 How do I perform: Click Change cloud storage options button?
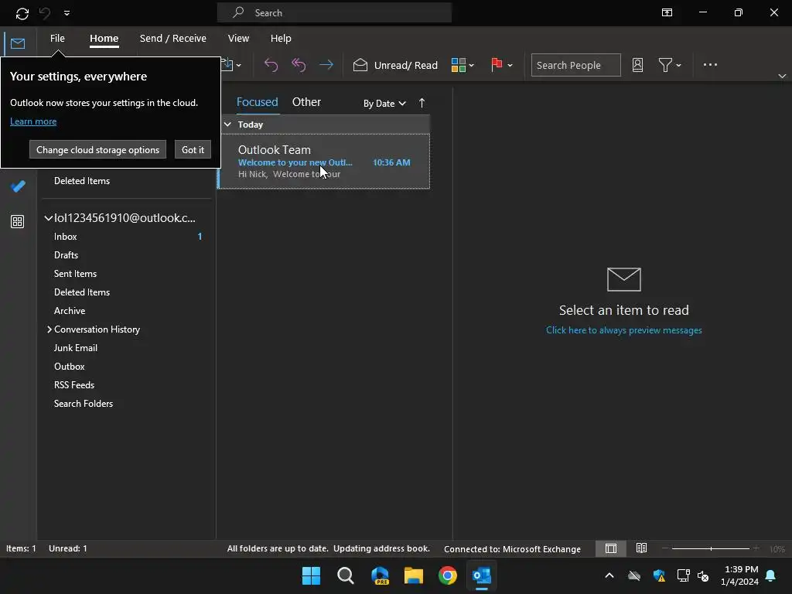point(97,149)
